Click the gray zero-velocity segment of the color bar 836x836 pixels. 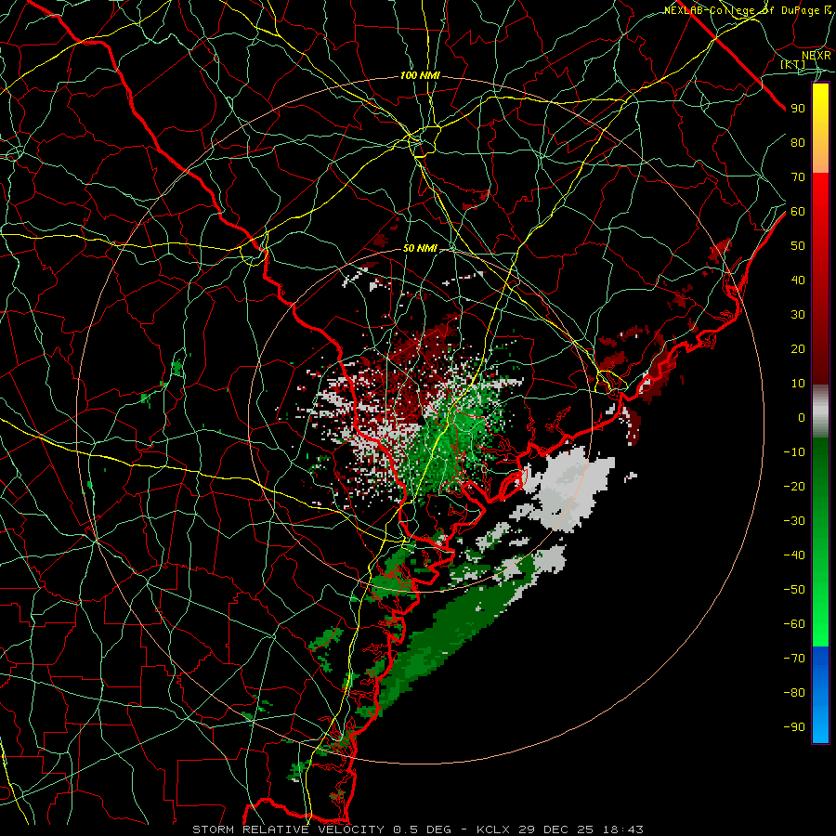[820, 411]
